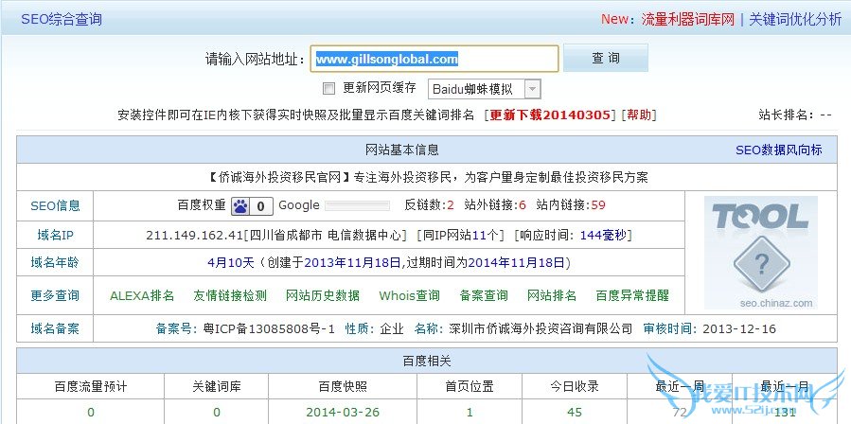
Task: Open the 流量利器词库网 link
Action: [687, 20]
